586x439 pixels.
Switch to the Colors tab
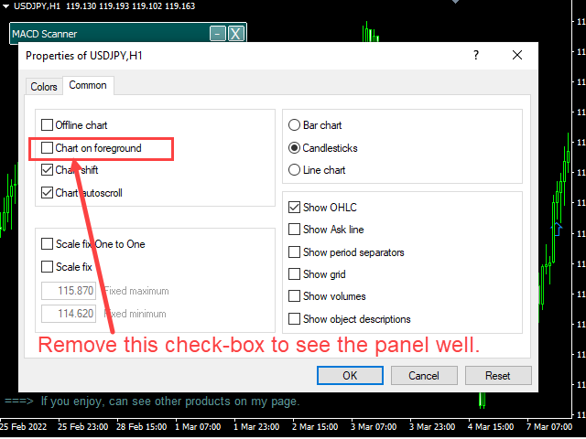44,87
